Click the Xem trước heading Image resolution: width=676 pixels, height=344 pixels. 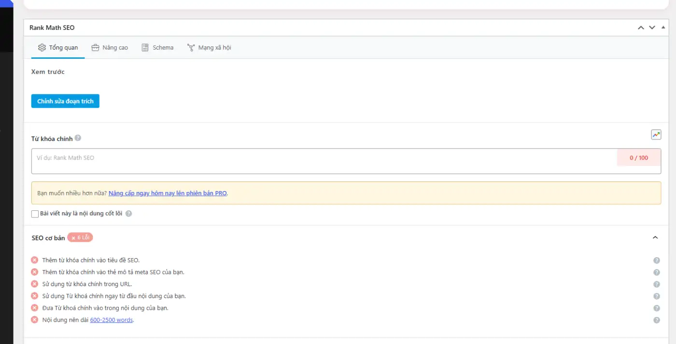[x=48, y=72]
